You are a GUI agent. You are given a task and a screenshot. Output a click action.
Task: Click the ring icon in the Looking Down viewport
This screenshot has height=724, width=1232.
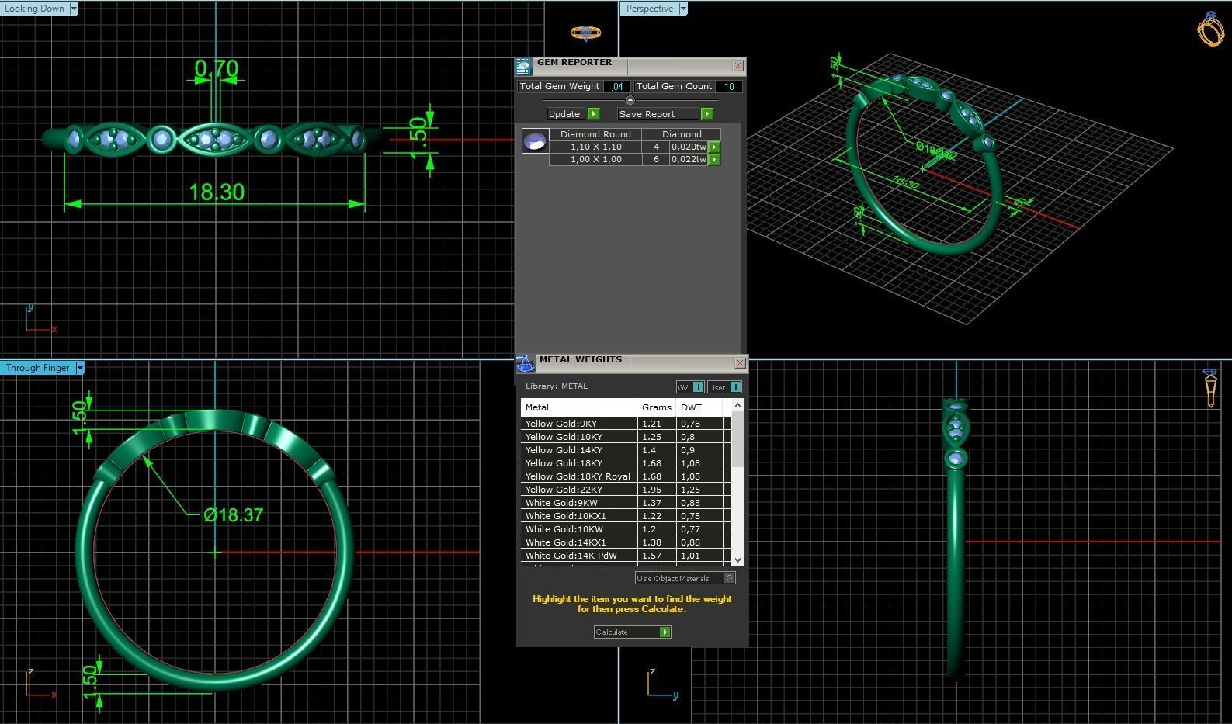(585, 33)
